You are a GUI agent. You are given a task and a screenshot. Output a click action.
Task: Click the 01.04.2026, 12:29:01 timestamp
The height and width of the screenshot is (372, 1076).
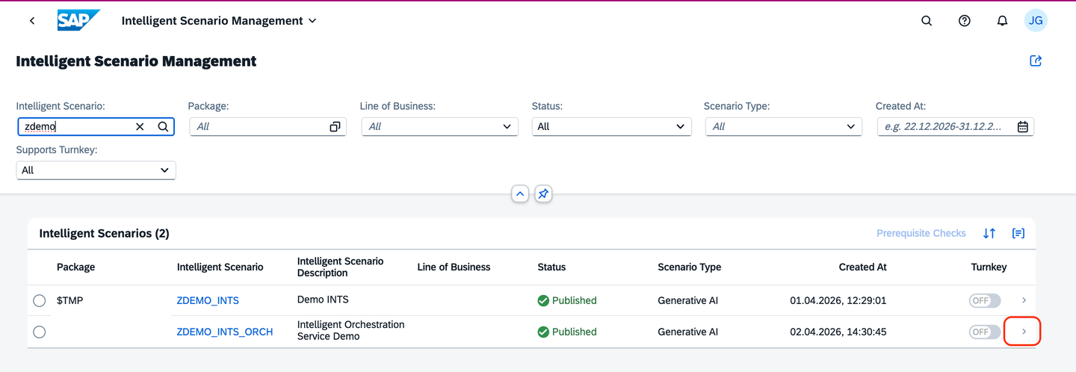[838, 300]
